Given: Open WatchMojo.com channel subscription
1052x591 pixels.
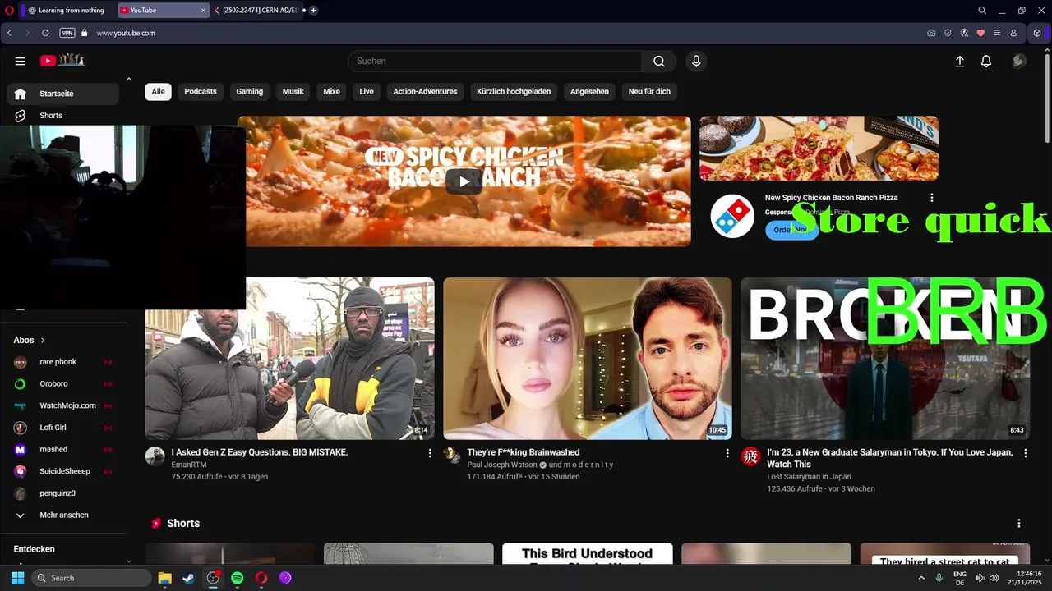Looking at the screenshot, I should (x=63, y=405).
